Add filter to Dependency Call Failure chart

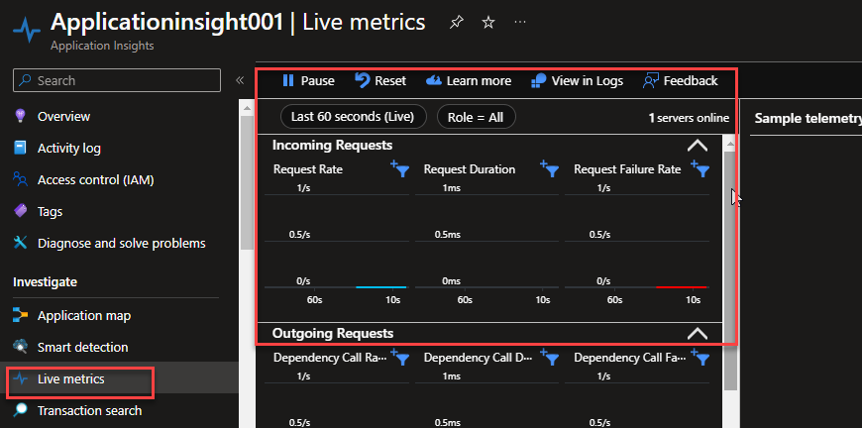pyautogui.click(x=700, y=358)
